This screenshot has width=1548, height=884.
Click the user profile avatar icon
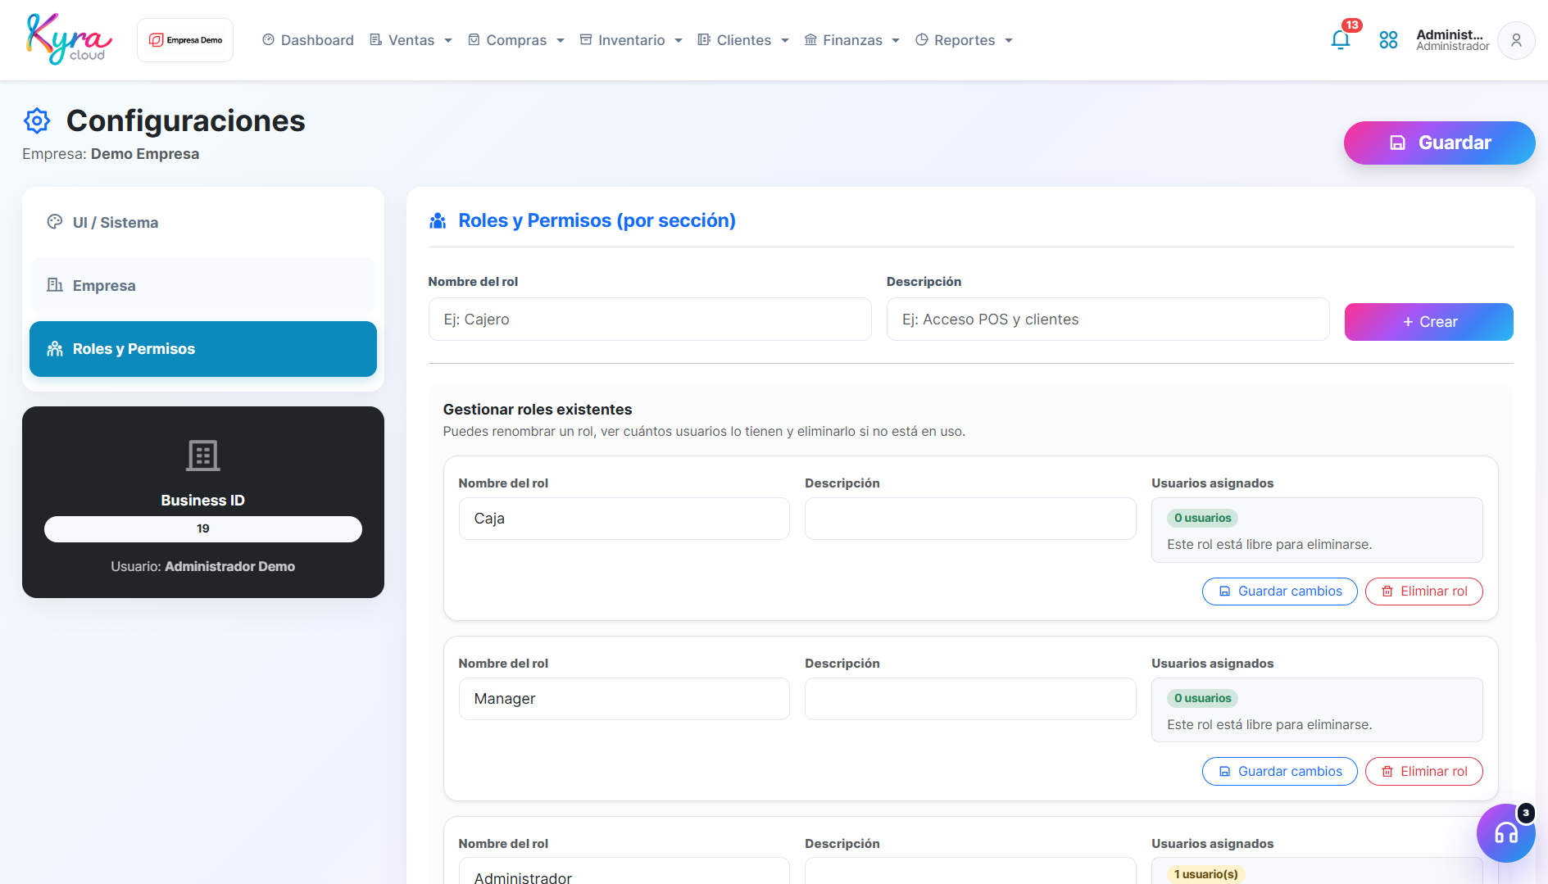[x=1516, y=40]
